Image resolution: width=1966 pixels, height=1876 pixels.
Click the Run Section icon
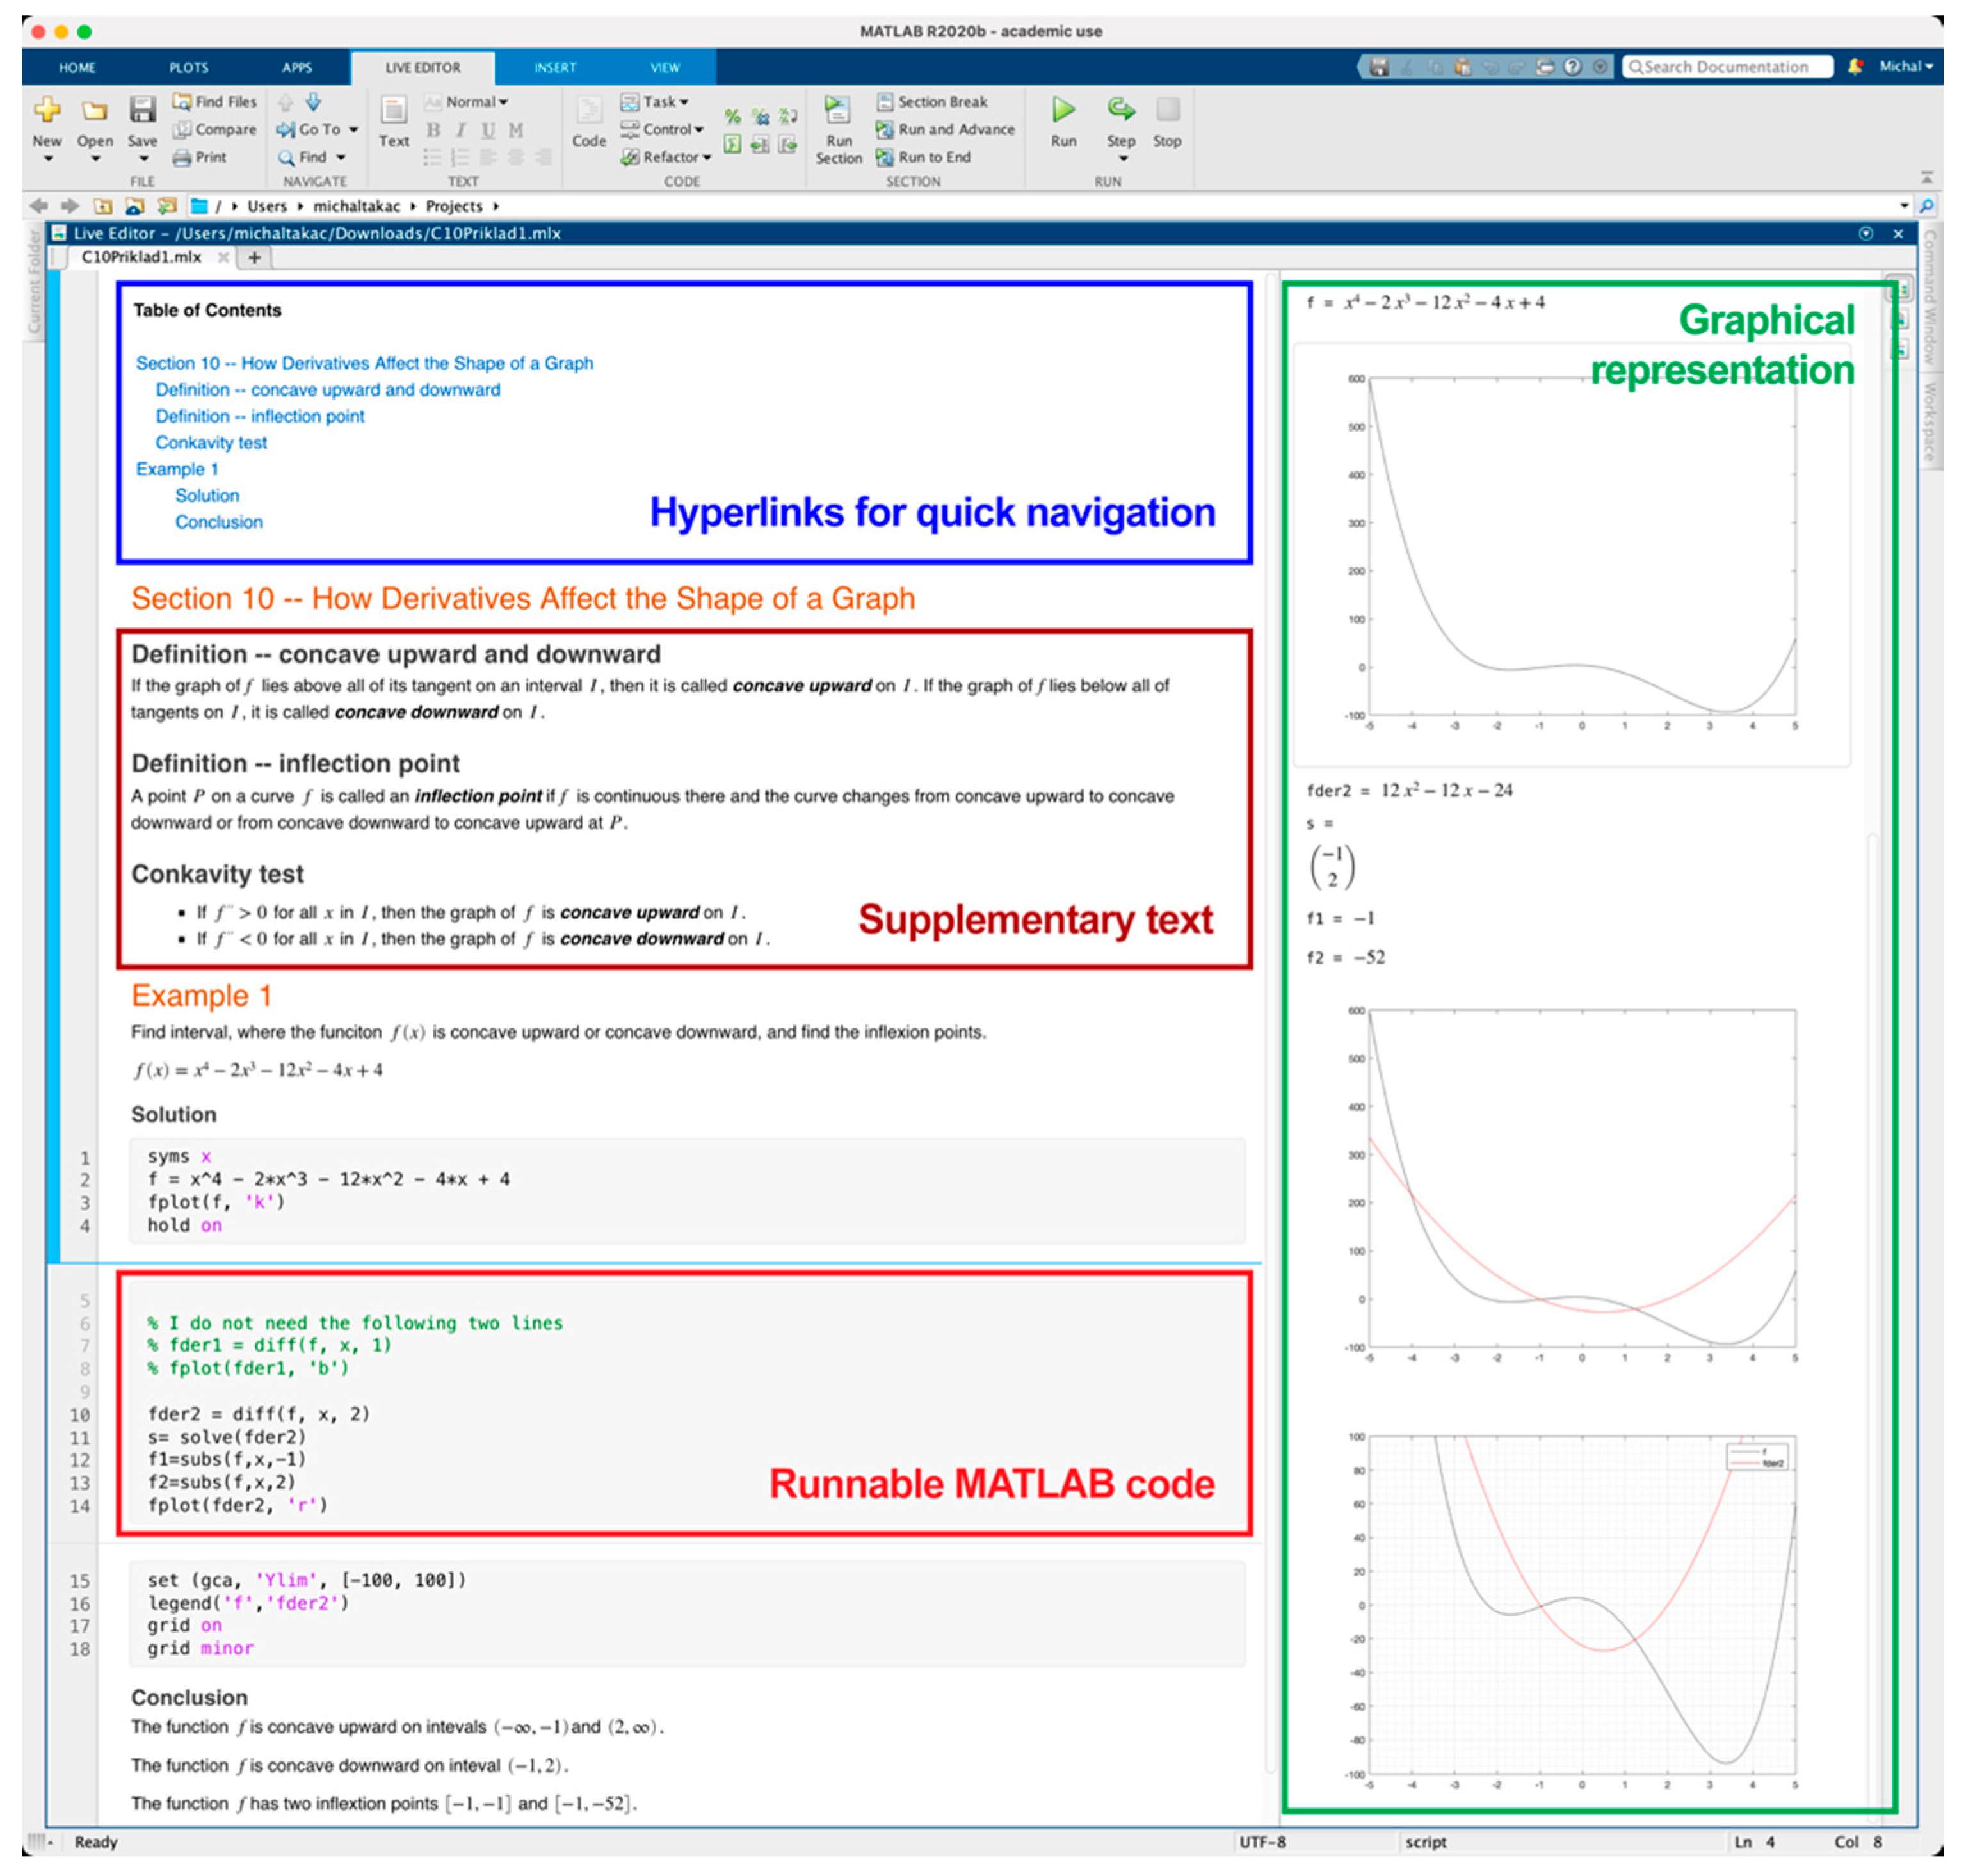837,111
